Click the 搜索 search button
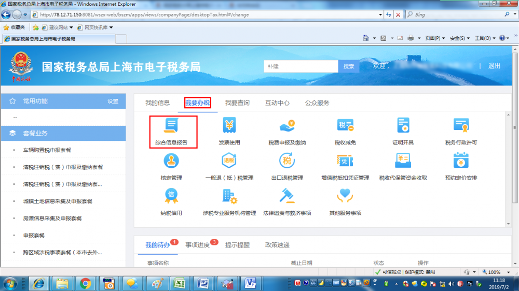 pos(349,66)
